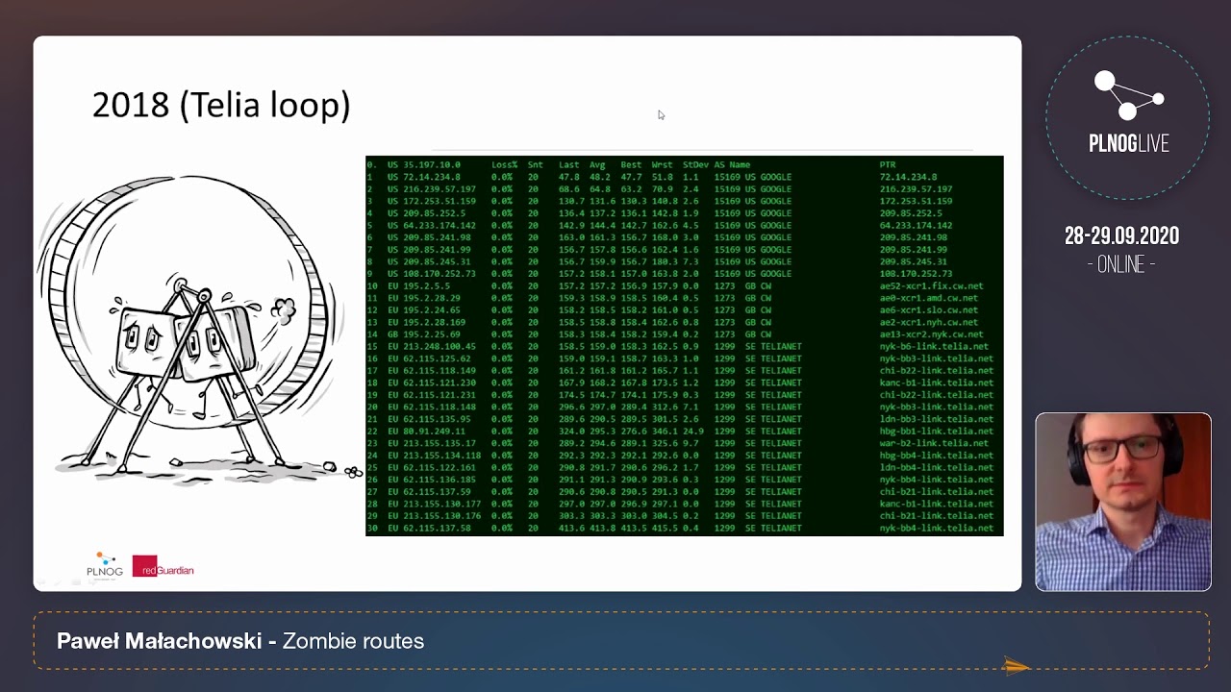This screenshot has width=1231, height=692.
Task: Click PTR name "ae0-xcr1.amd.cw.net"
Action: point(929,298)
